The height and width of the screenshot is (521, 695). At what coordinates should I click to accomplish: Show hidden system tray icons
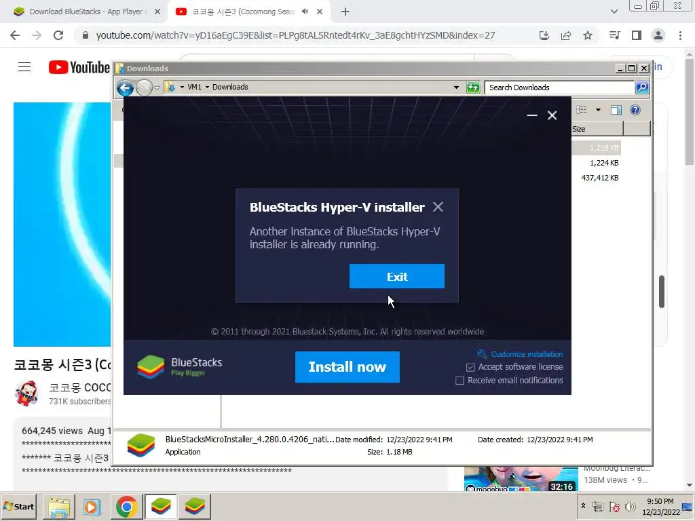click(x=583, y=506)
